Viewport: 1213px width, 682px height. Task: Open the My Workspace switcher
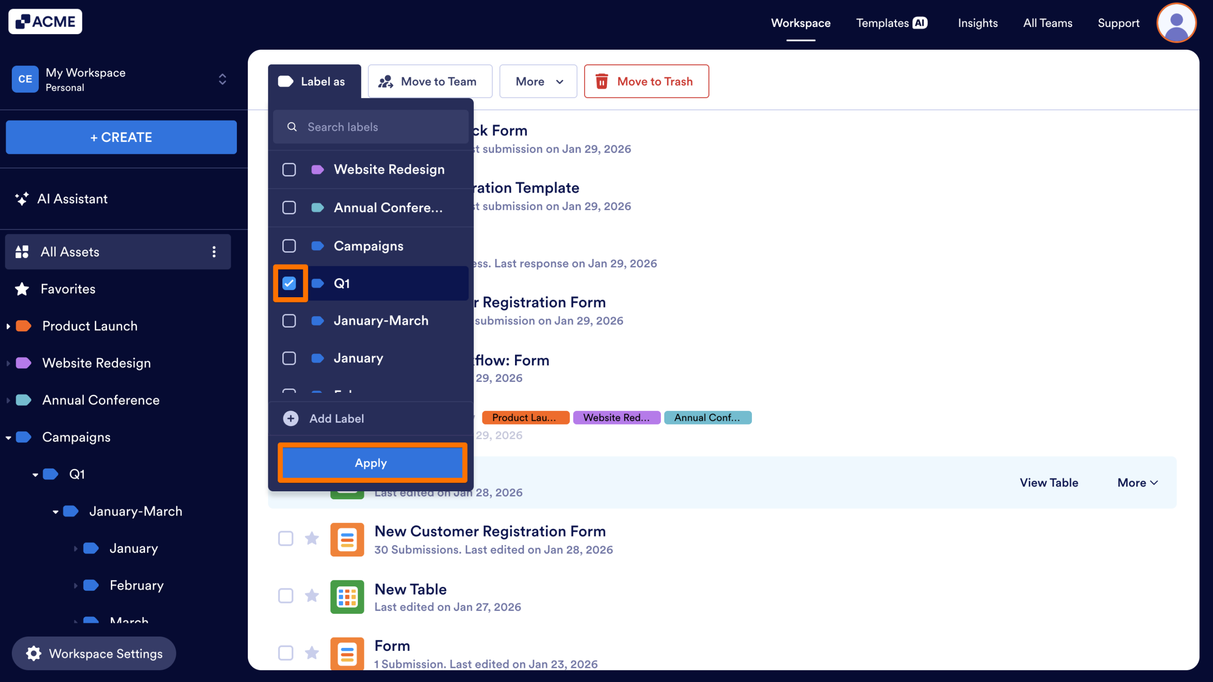pyautogui.click(x=222, y=79)
